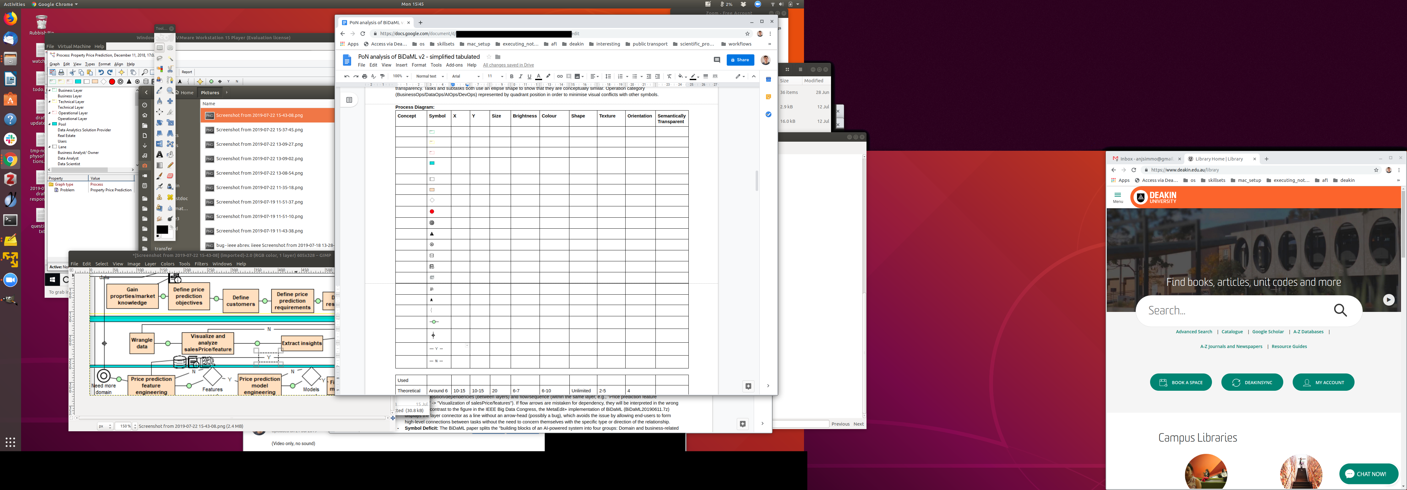Star the PoN analysis document
This screenshot has height=490, width=1407.
[x=489, y=57]
